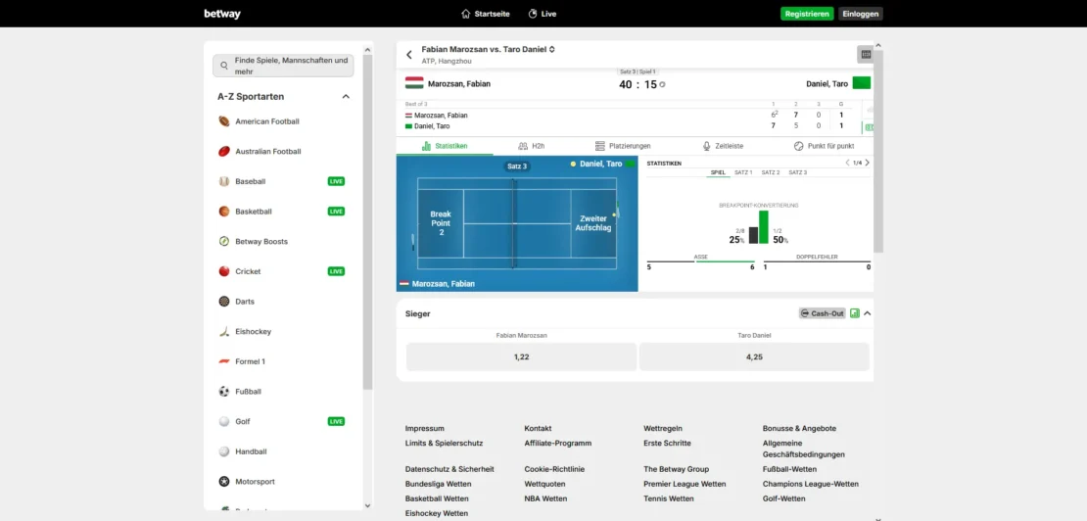Go back using the left arrow
Viewport: 1087px width, 521px height.
(x=409, y=55)
